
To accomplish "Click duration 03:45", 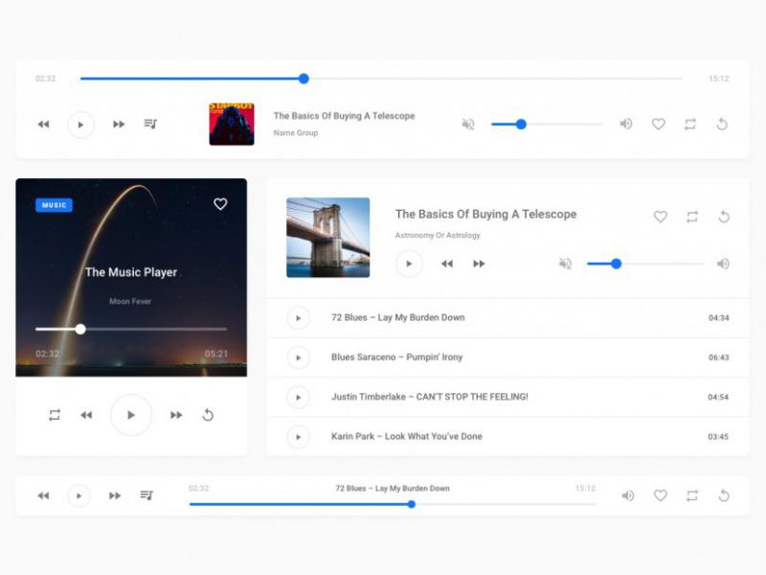I will [718, 437].
